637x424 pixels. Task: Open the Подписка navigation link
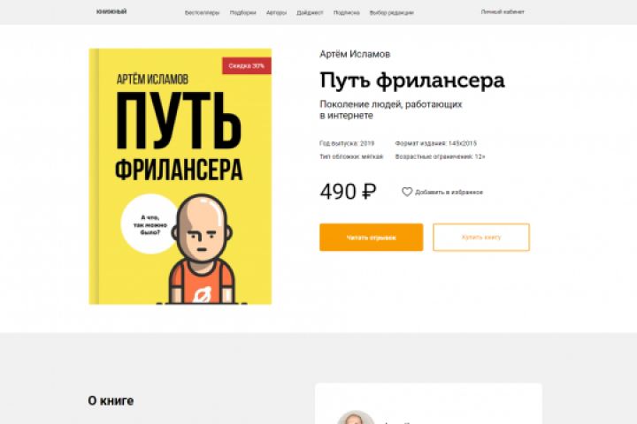pos(346,12)
